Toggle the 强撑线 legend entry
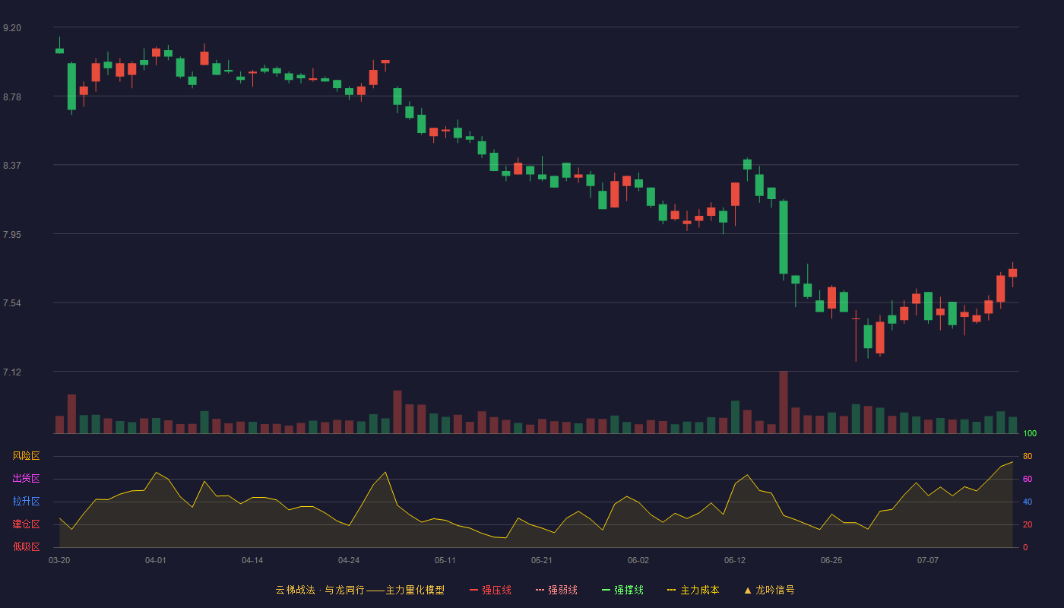 pyautogui.click(x=622, y=590)
